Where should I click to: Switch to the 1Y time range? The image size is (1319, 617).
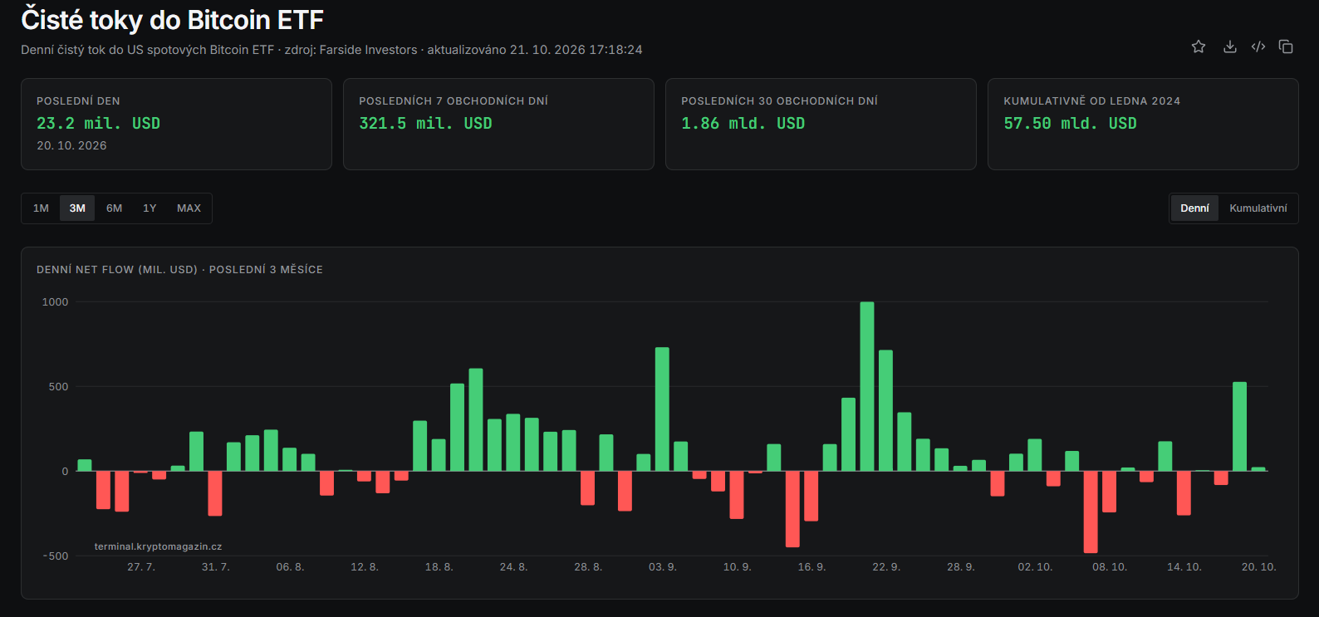point(150,208)
